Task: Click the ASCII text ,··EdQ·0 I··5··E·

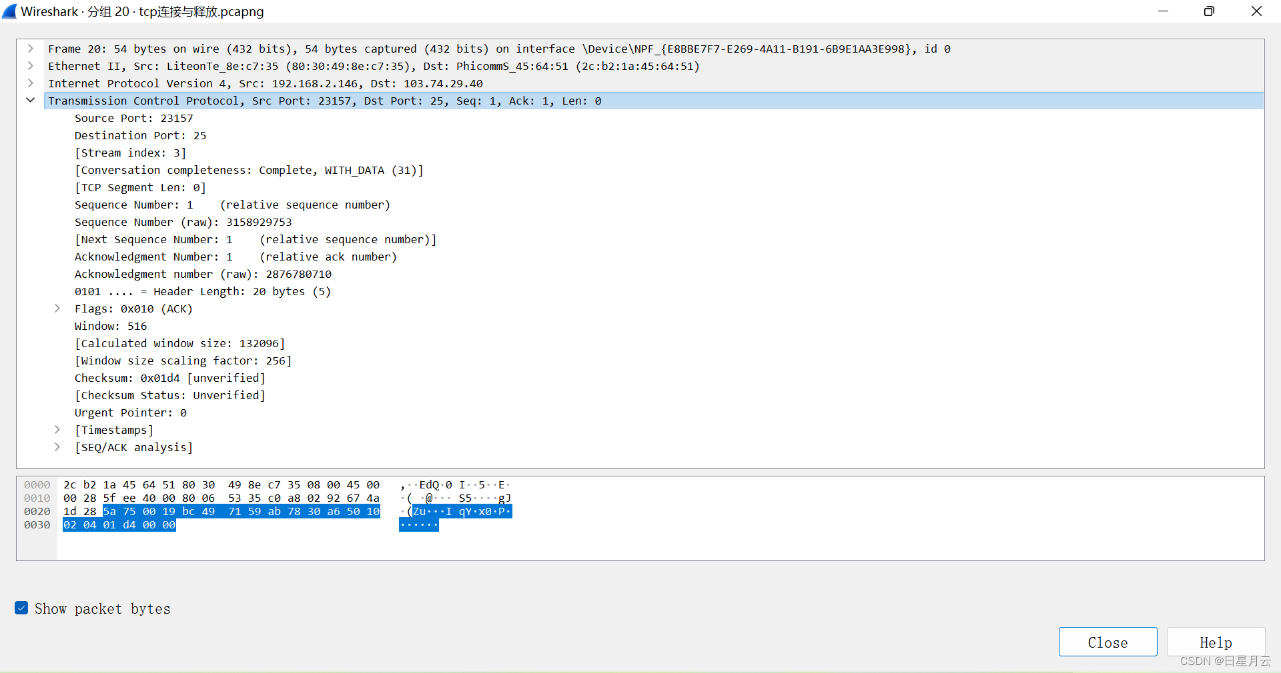Action: click(456, 484)
